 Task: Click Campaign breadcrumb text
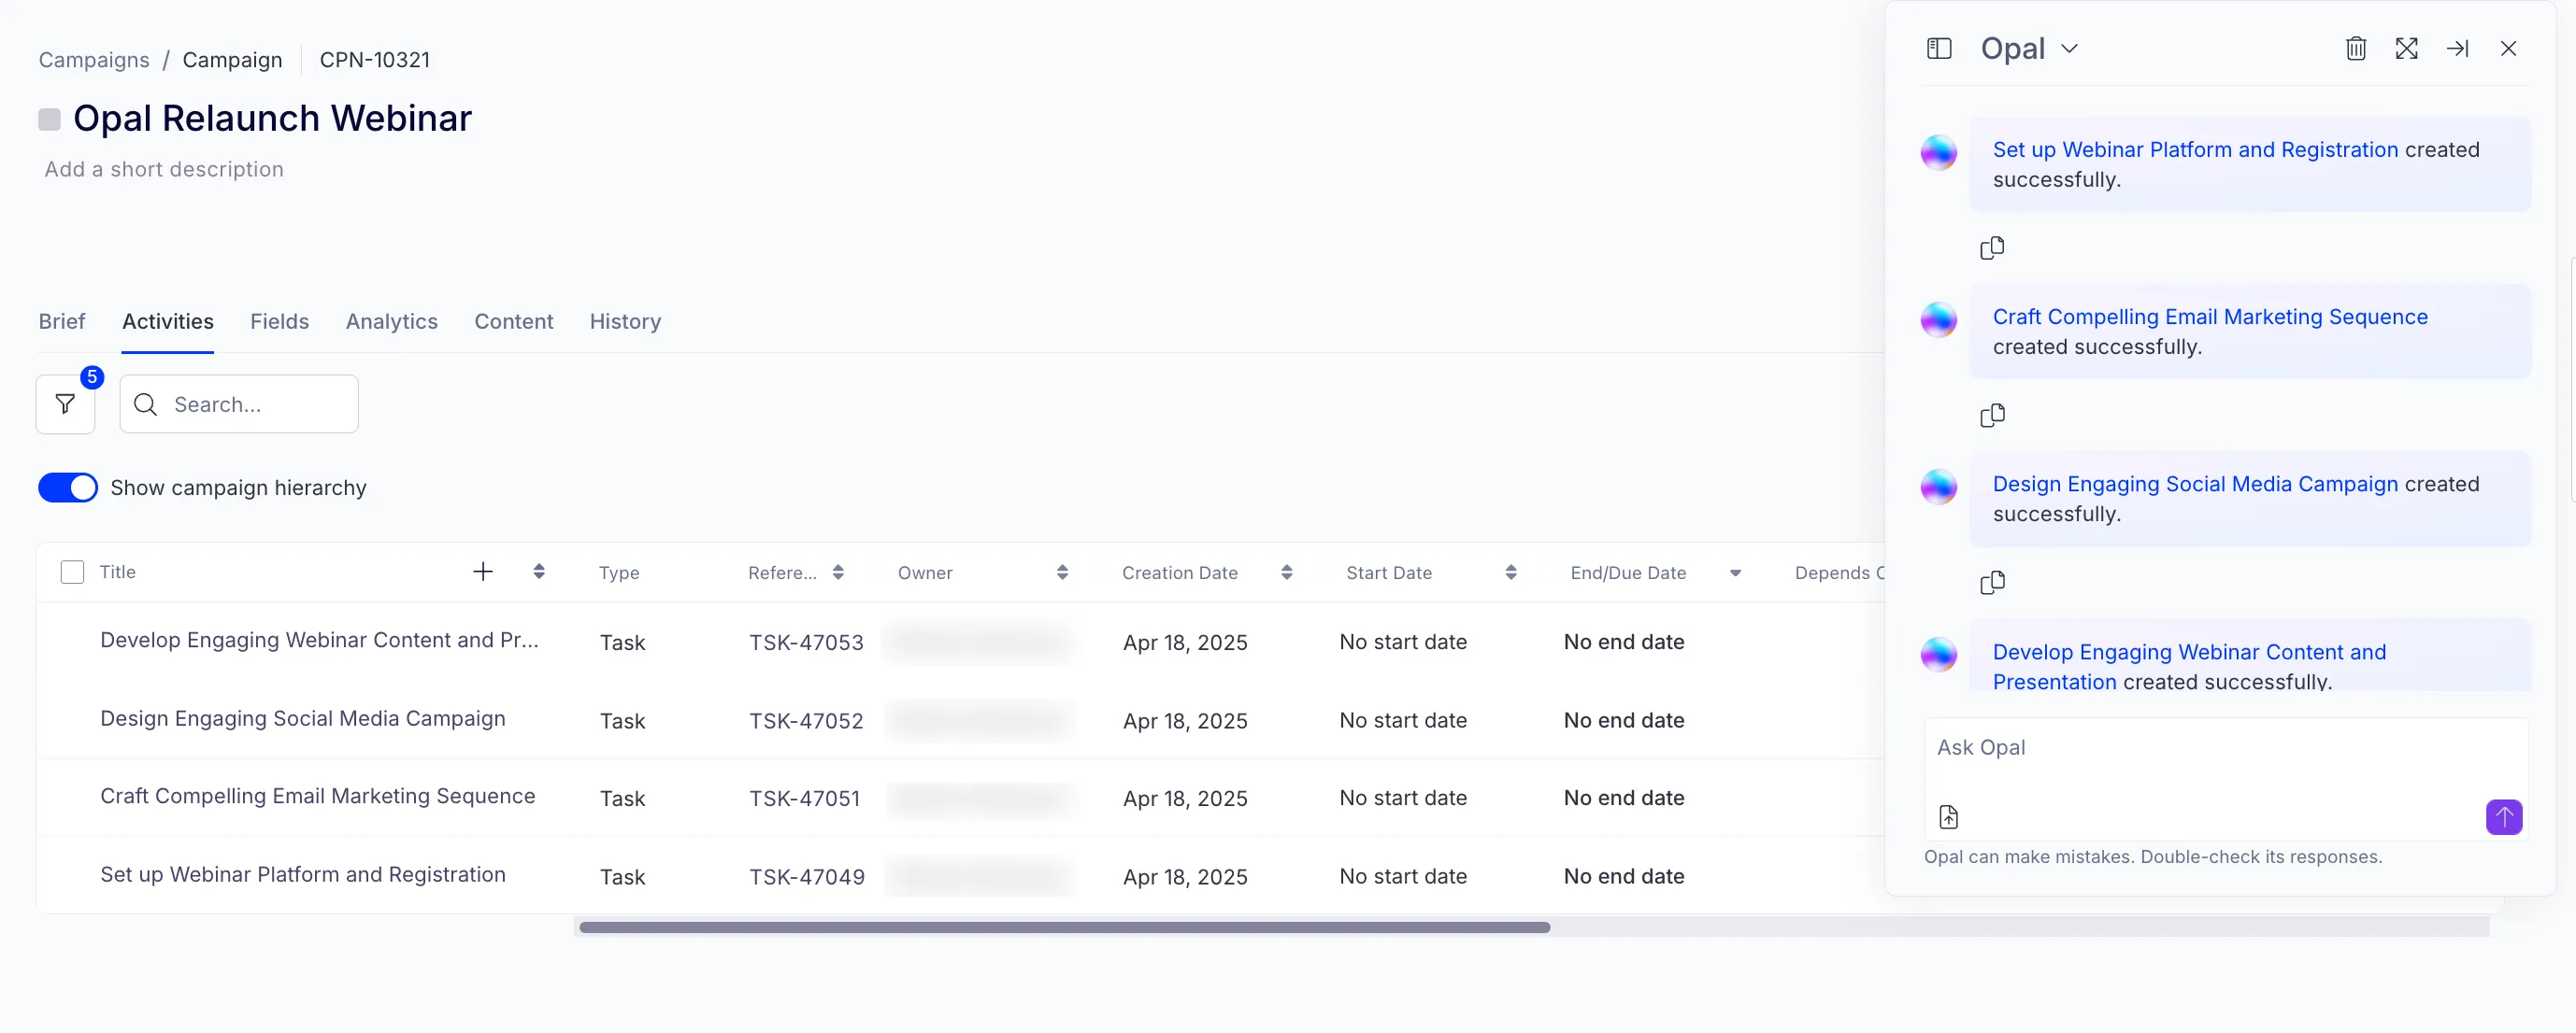232,60
